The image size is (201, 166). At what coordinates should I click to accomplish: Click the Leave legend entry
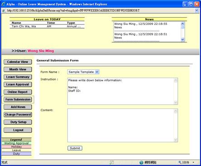click(x=16, y=150)
